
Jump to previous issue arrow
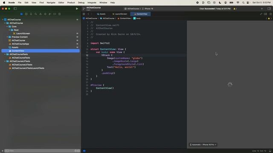coord(266,18)
